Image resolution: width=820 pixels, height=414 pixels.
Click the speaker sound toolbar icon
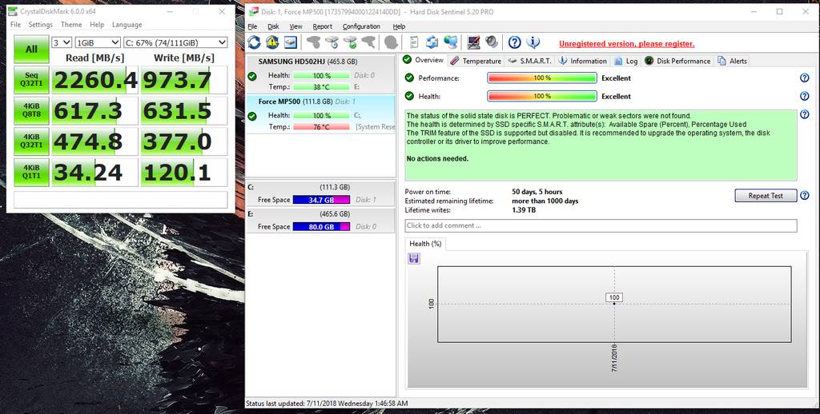pyautogui.click(x=491, y=43)
